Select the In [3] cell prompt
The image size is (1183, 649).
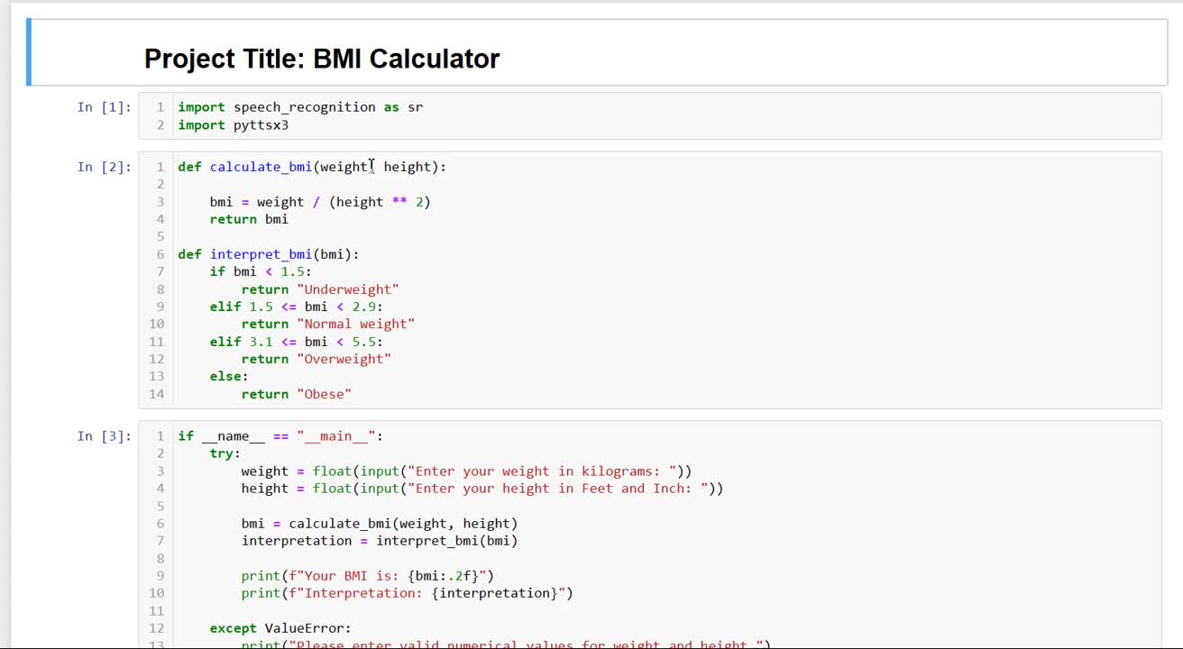point(104,436)
